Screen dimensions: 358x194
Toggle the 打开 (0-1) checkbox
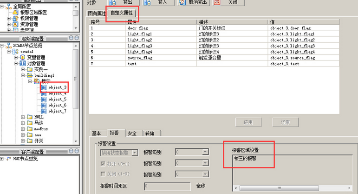coord(103,164)
